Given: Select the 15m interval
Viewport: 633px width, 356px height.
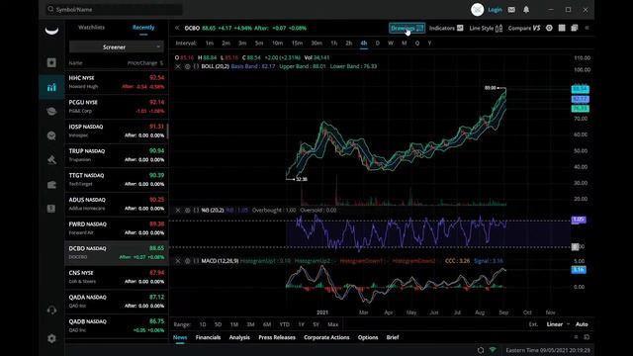Looking at the screenshot, I should pos(297,43).
